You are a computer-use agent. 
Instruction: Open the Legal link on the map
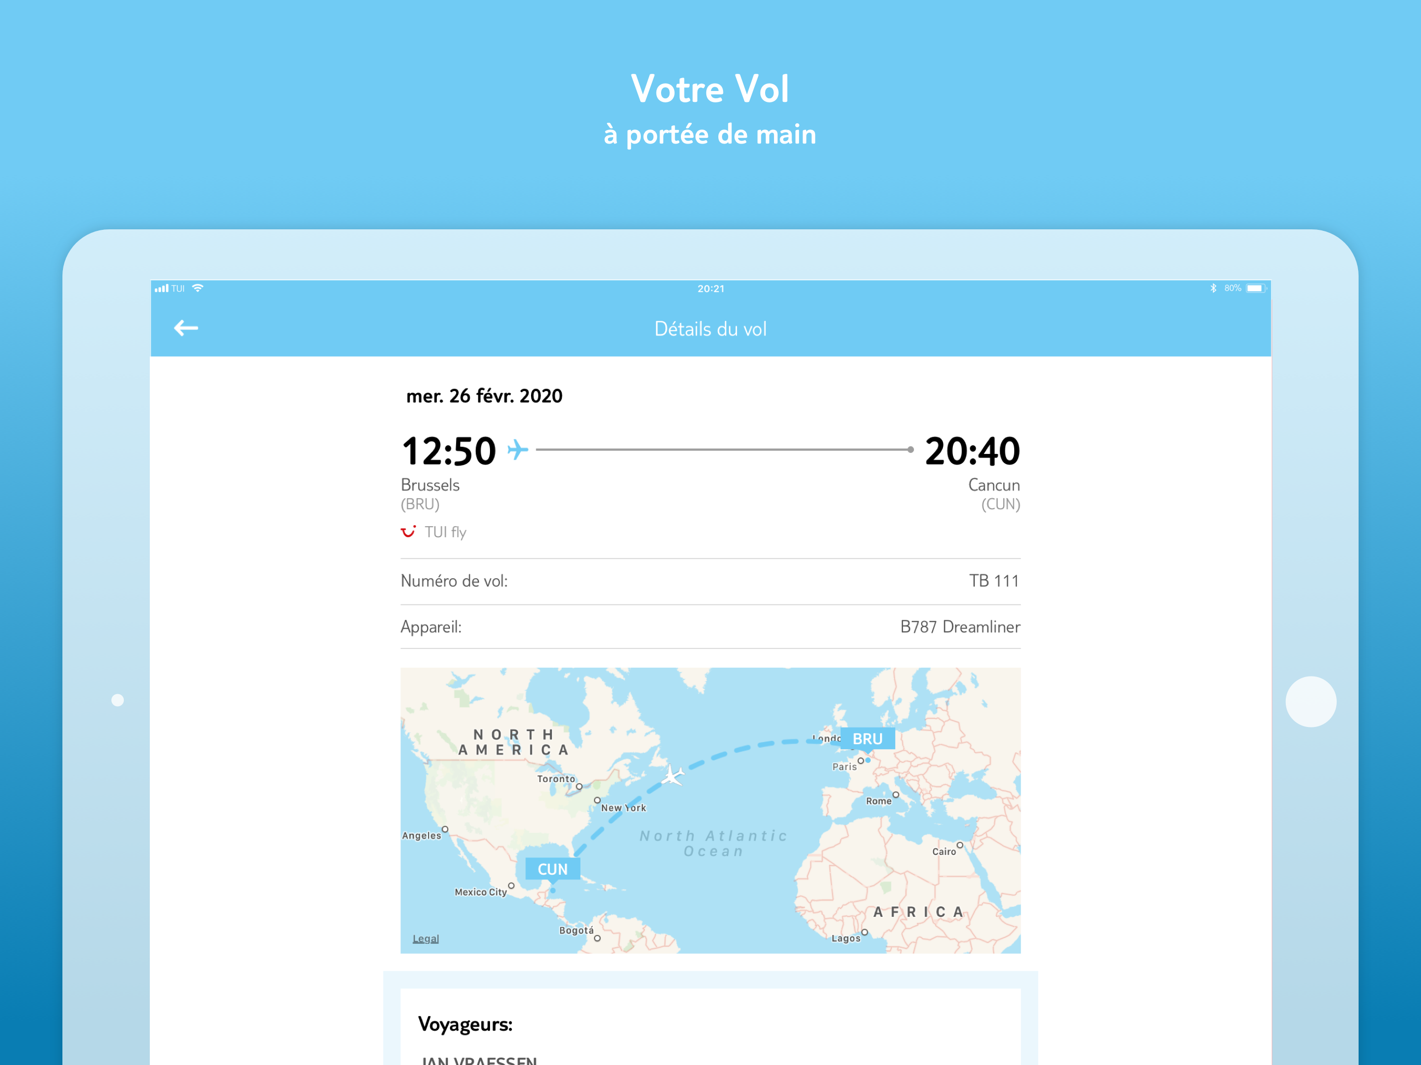tap(425, 939)
